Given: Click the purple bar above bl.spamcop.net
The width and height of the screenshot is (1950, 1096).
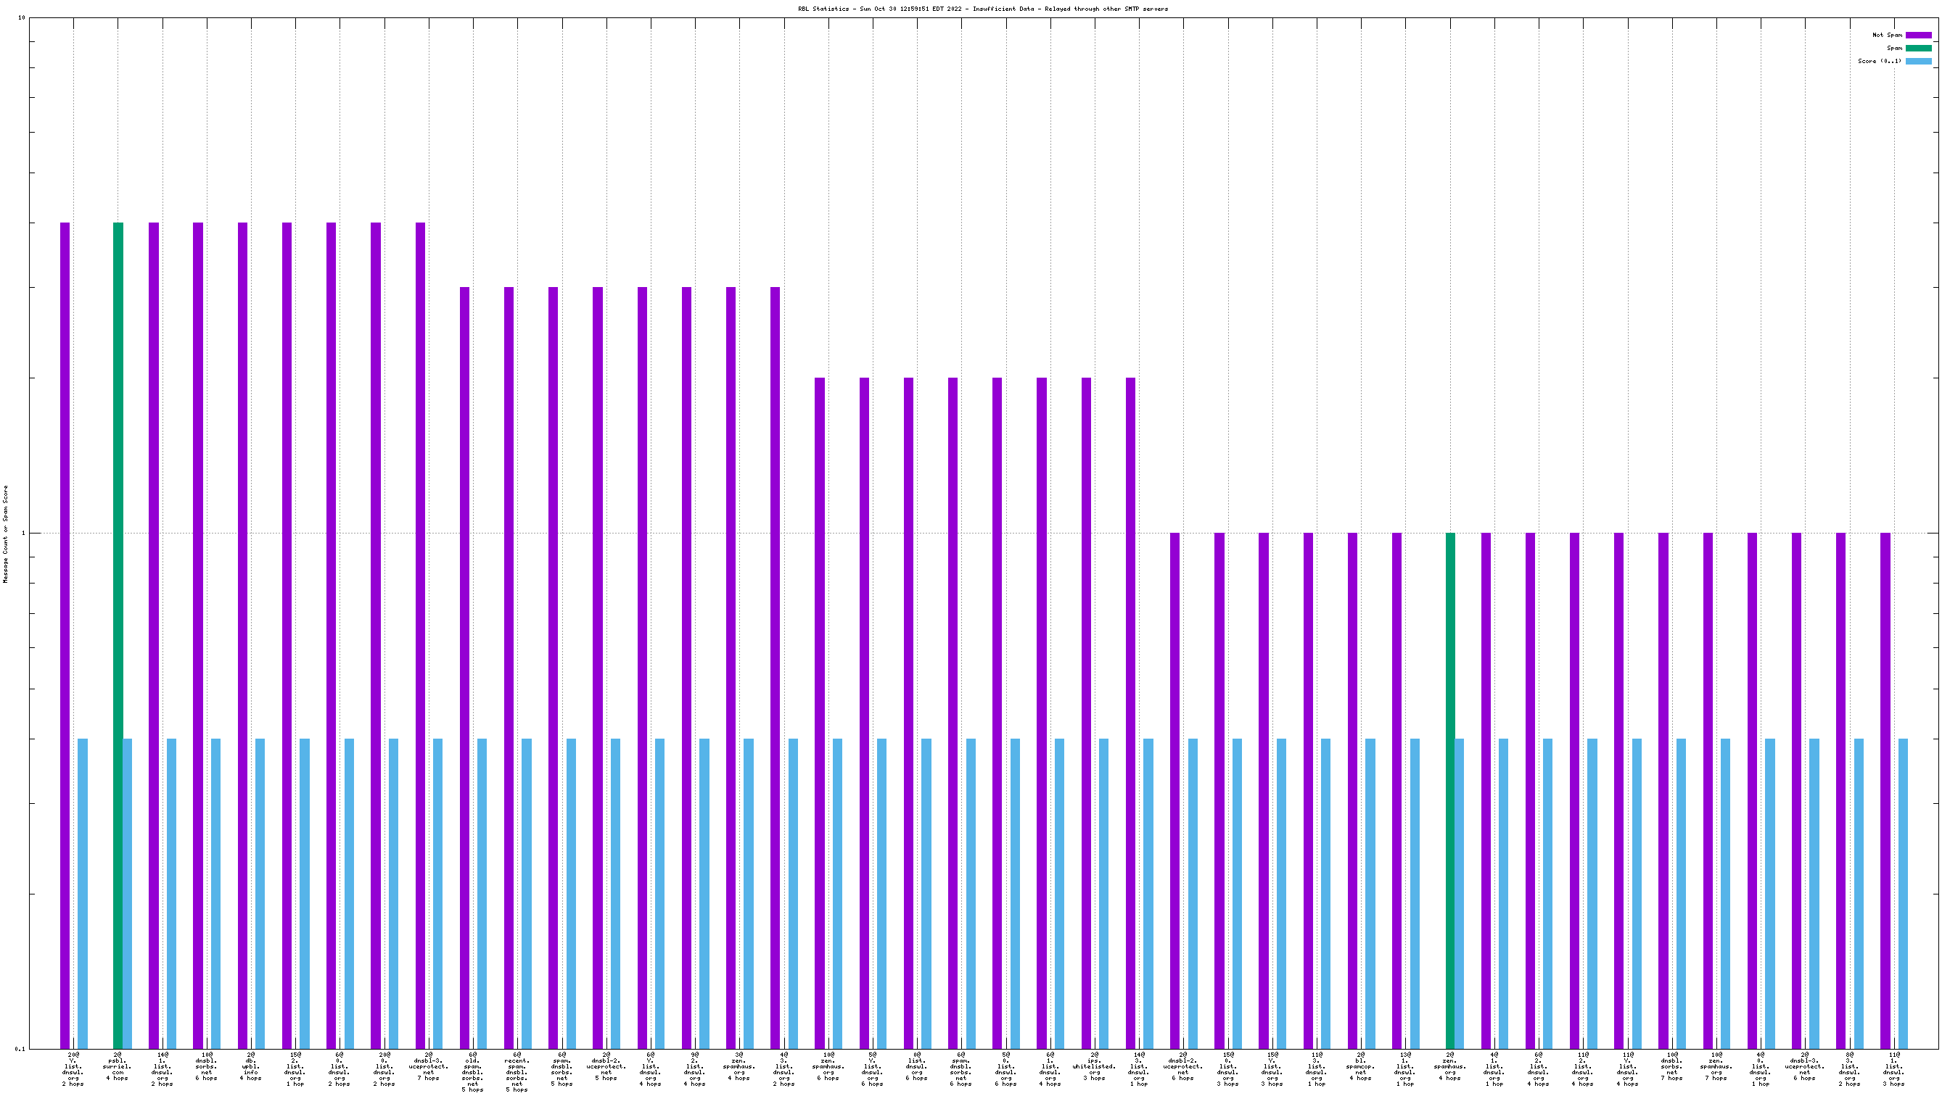Looking at the screenshot, I should pos(1353,756).
